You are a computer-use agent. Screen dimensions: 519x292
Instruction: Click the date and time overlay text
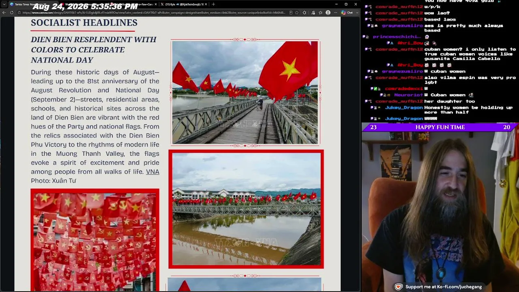pos(85,7)
